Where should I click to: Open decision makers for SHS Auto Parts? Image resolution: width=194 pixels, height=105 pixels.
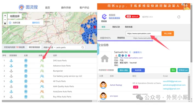click(42, 61)
